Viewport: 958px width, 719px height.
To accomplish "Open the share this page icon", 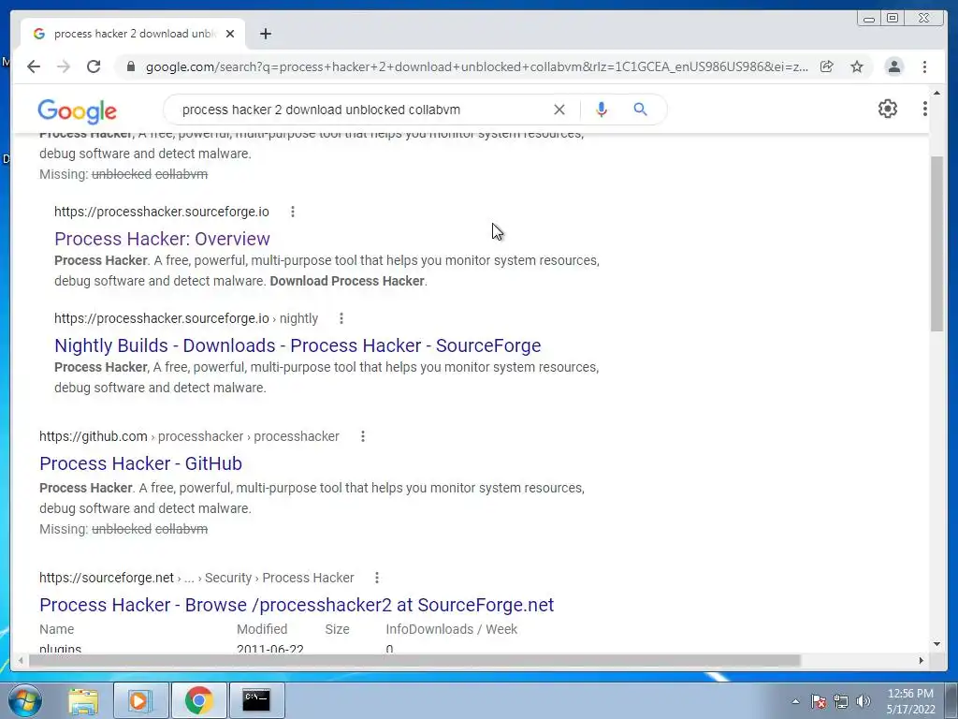I will click(827, 66).
